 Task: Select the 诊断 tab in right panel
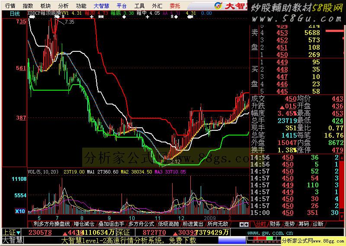(x=318, y=224)
